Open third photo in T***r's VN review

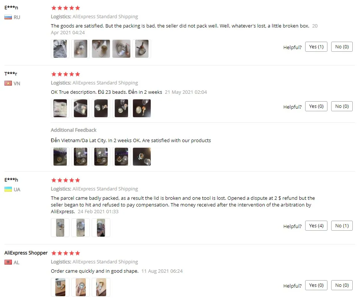tap(101, 108)
